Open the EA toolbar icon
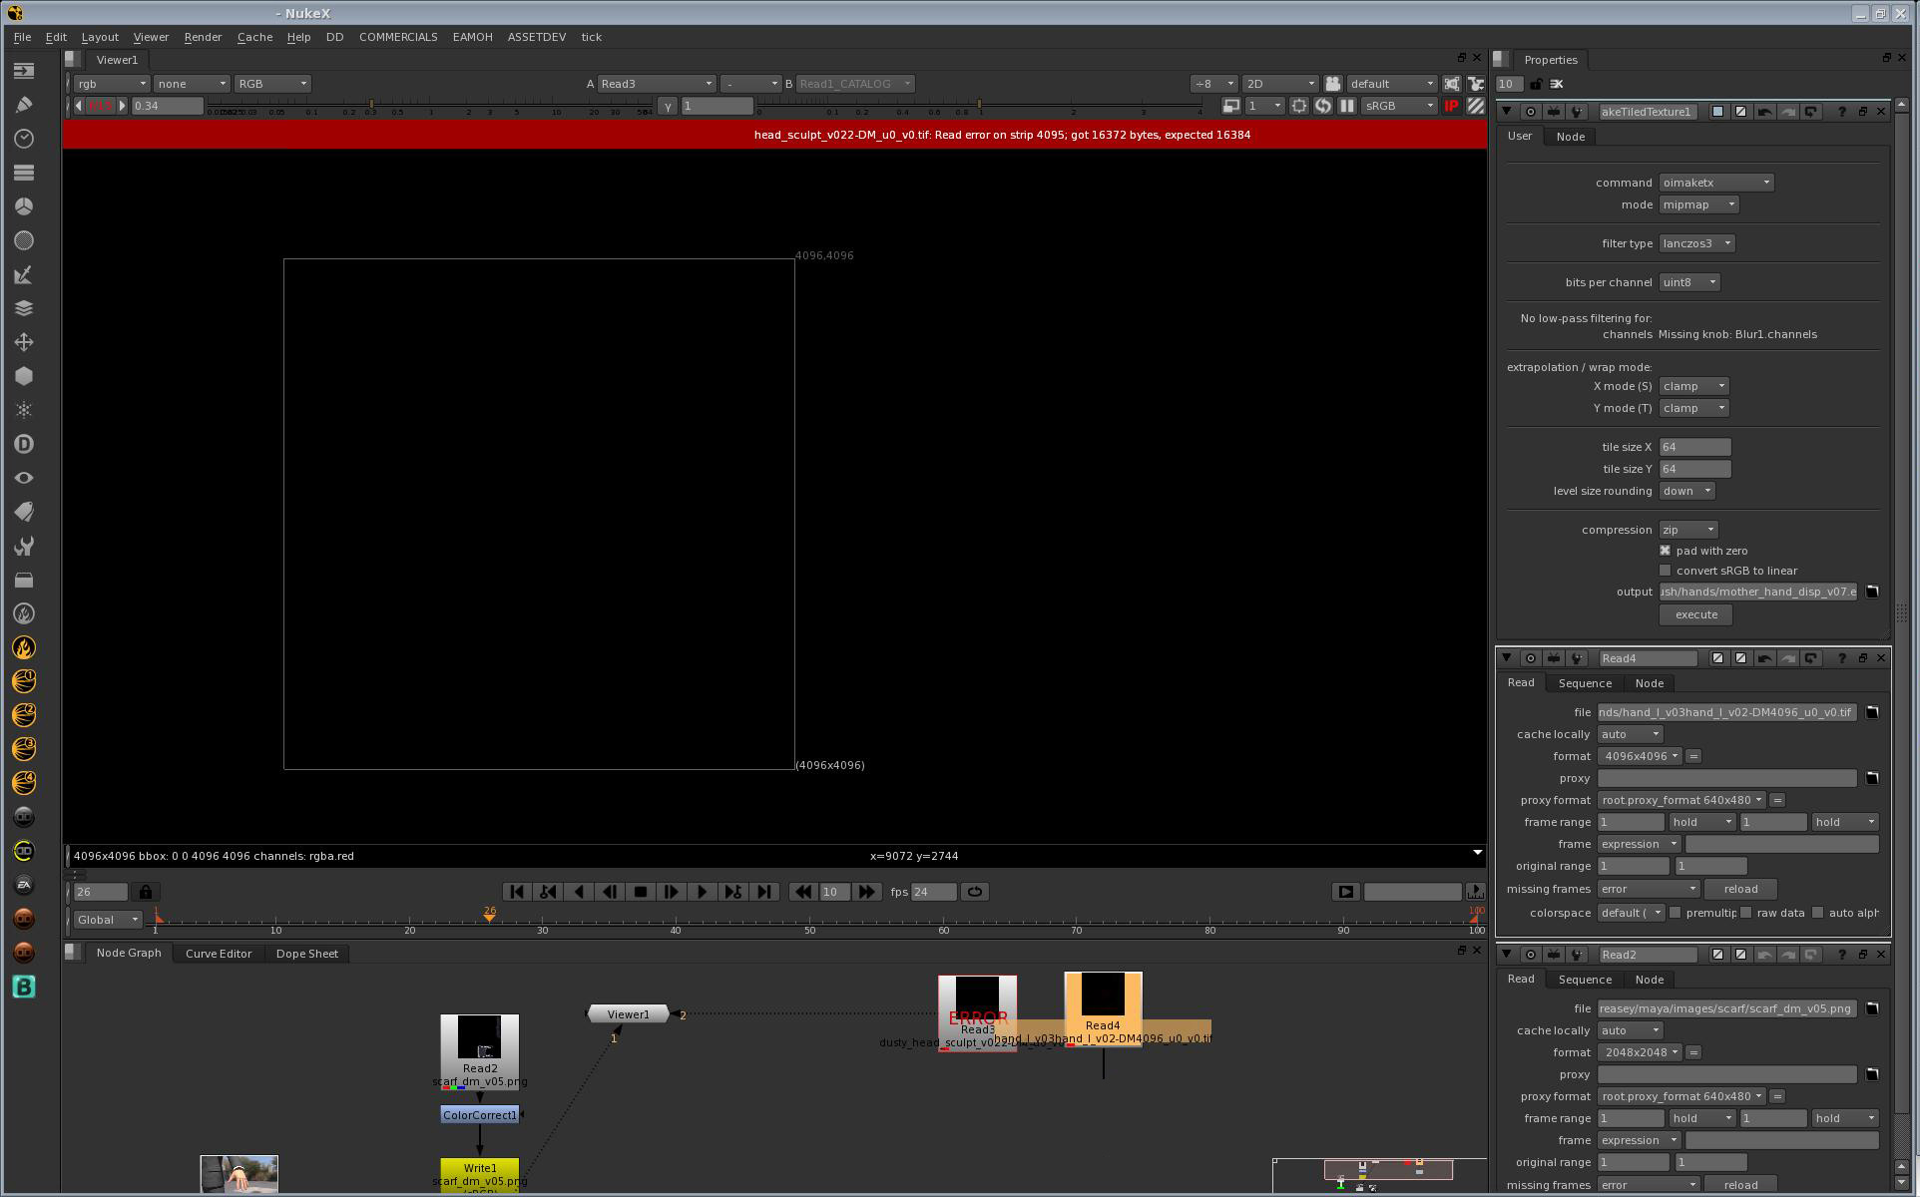The height and width of the screenshot is (1197, 1920). pyautogui.click(x=24, y=885)
